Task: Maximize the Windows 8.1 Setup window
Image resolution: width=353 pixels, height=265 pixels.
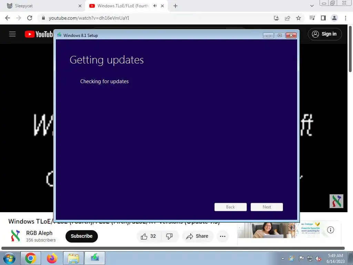Action: click(280, 36)
